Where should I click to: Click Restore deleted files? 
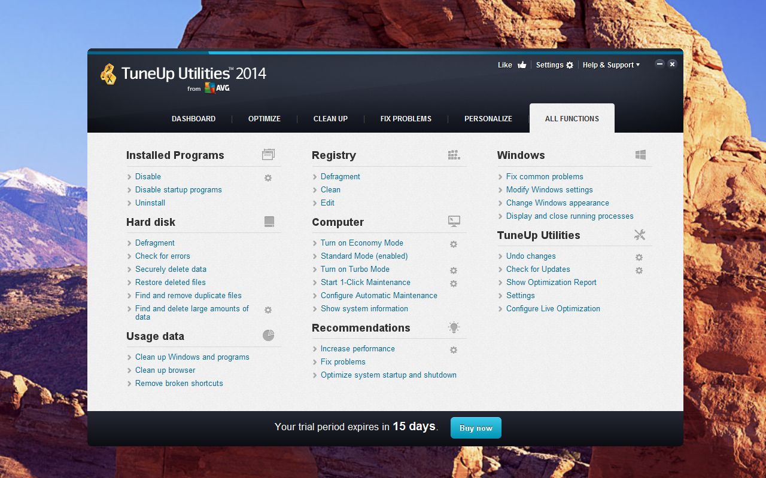[171, 282]
